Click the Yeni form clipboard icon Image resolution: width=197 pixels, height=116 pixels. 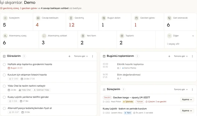(83, 36)
